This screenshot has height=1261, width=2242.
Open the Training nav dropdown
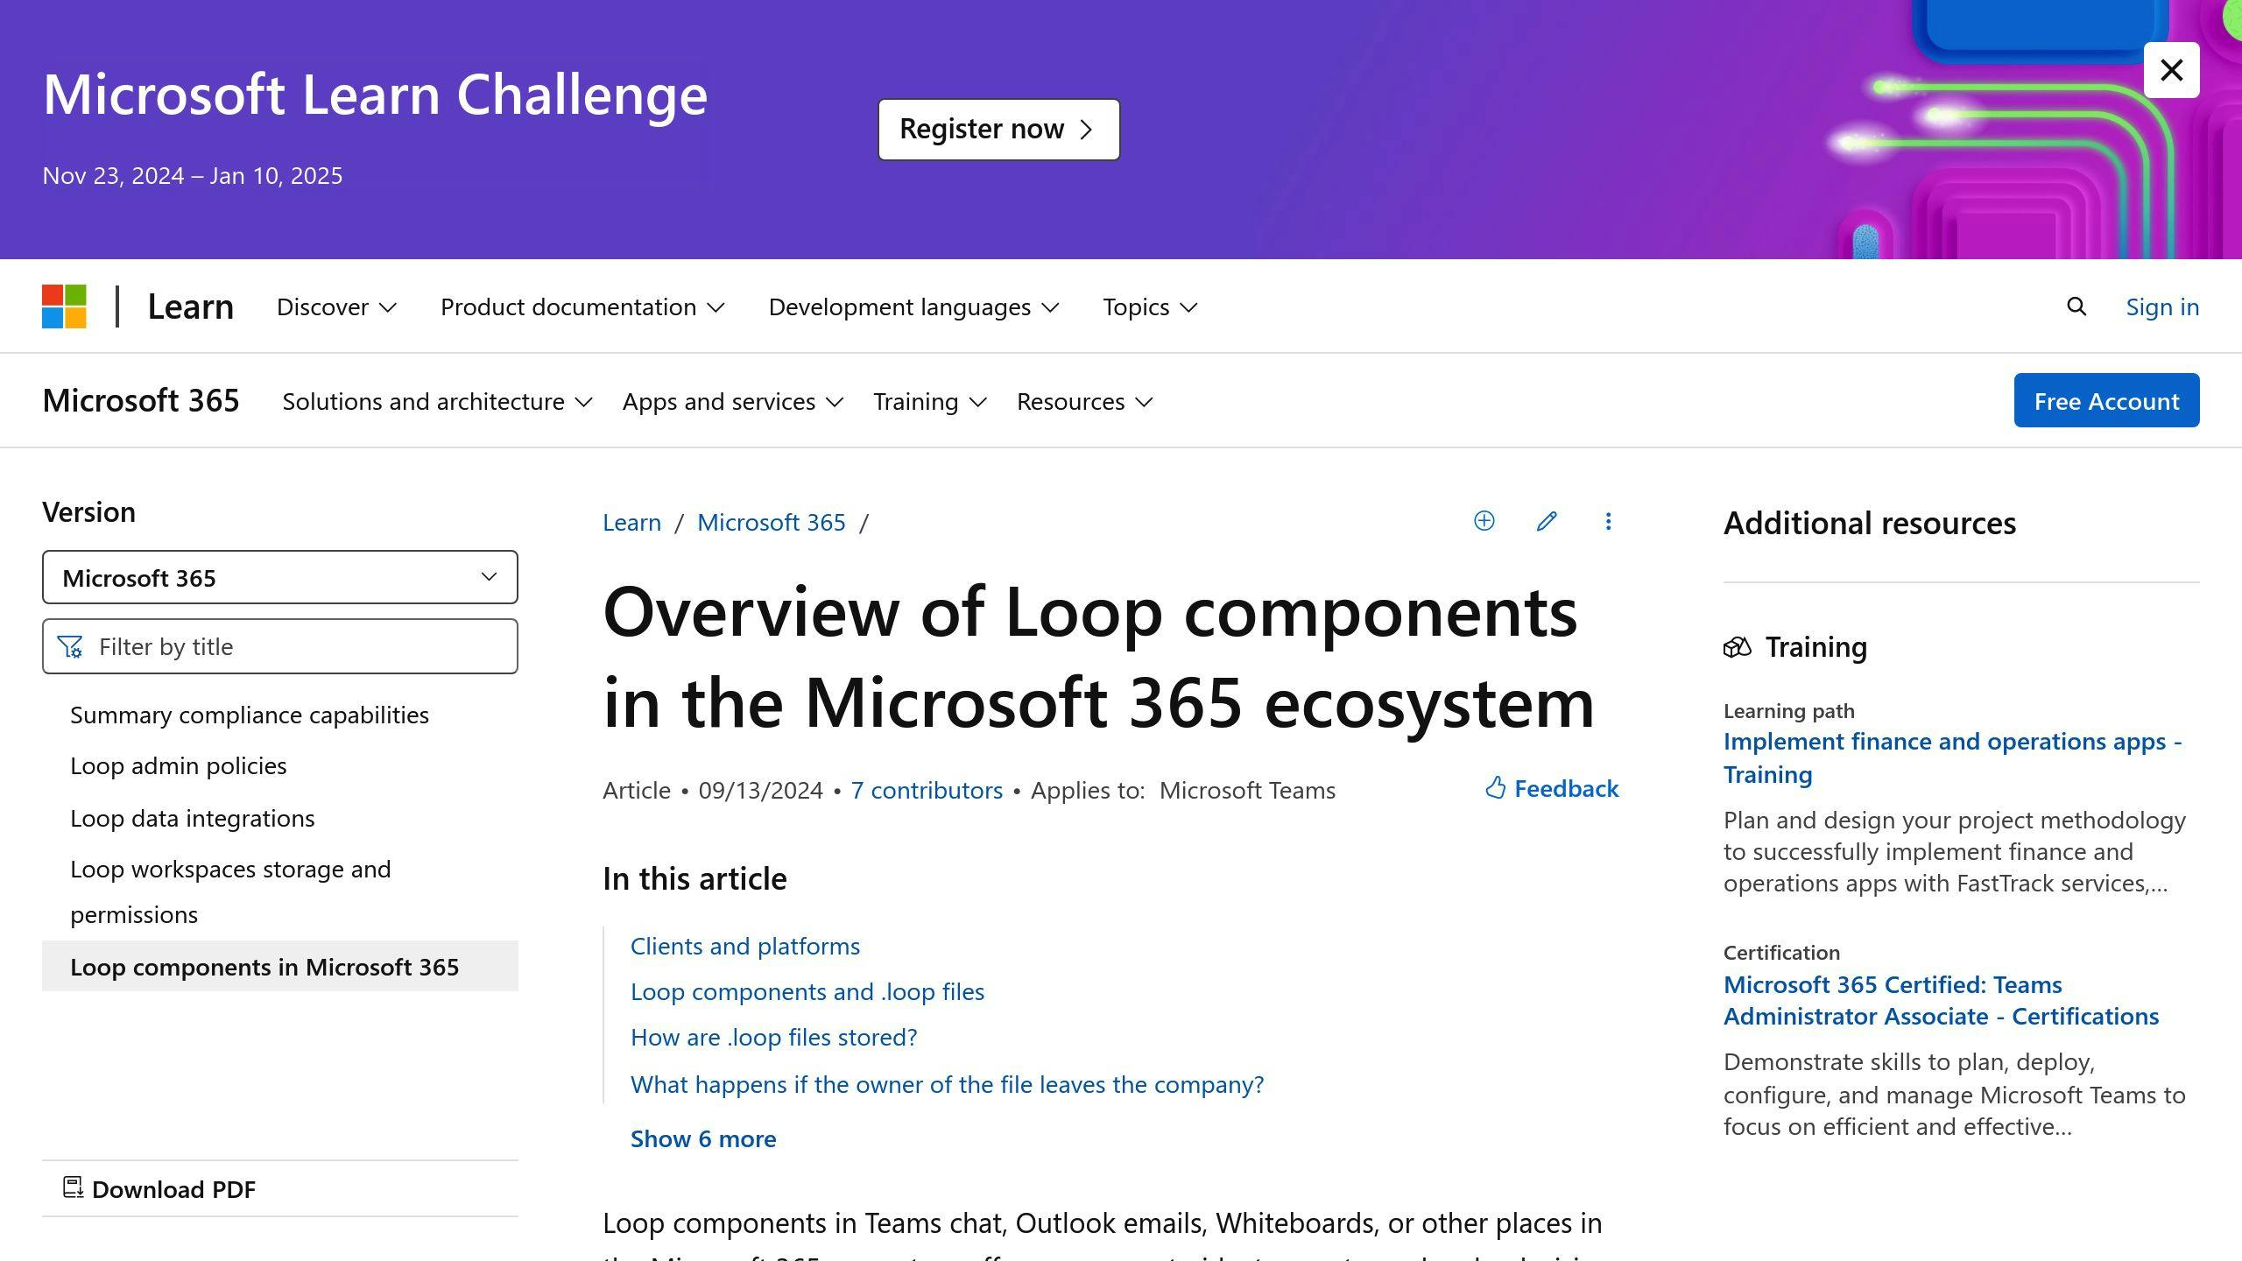(x=930, y=401)
